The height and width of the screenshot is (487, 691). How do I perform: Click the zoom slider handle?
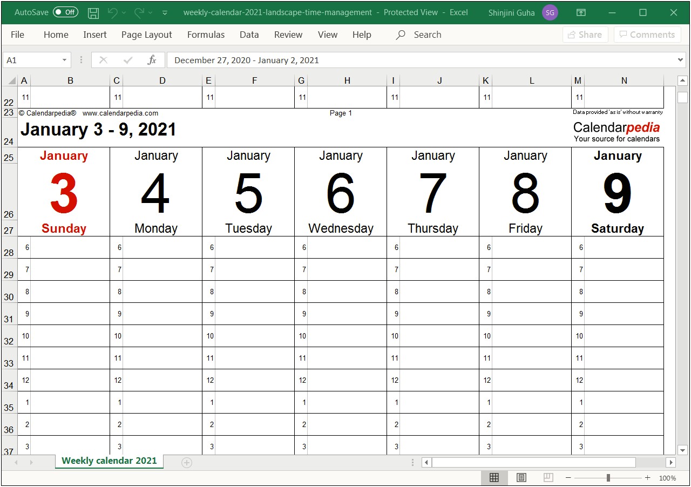tap(608, 478)
